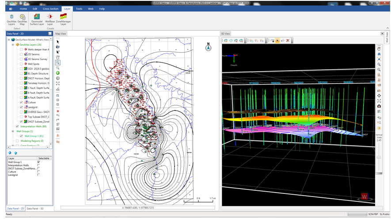Screen dimensions: 391x223
Task: Click the Selectable column header
Action: (44, 158)
